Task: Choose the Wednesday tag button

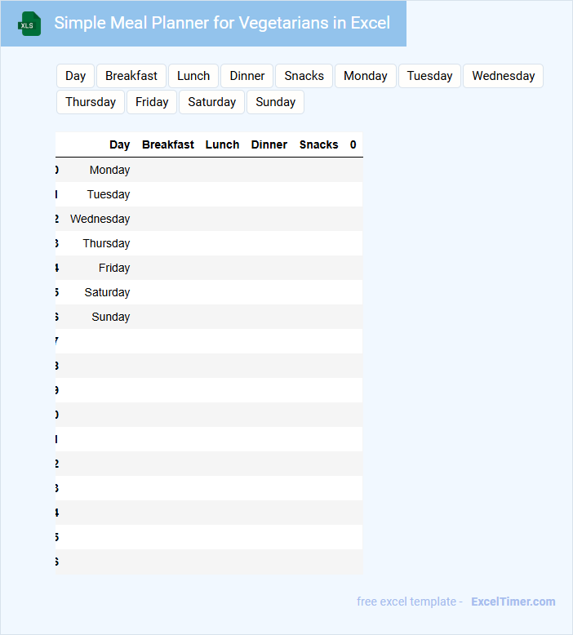Action: (504, 76)
